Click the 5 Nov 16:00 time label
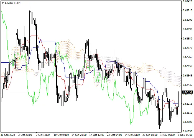The height and width of the screenshot is (138, 194). pyautogui.click(x=185, y=135)
